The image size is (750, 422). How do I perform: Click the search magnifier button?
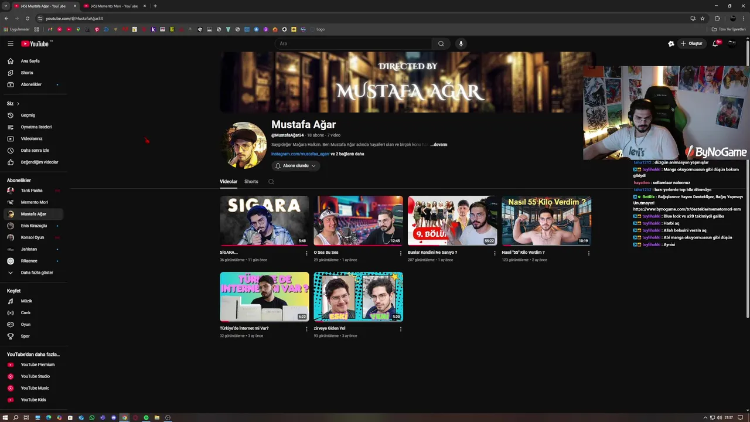click(x=441, y=43)
